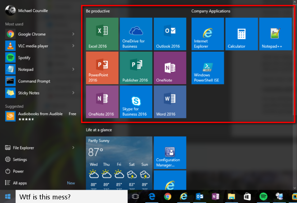Open the Calculator tile

[241, 34]
